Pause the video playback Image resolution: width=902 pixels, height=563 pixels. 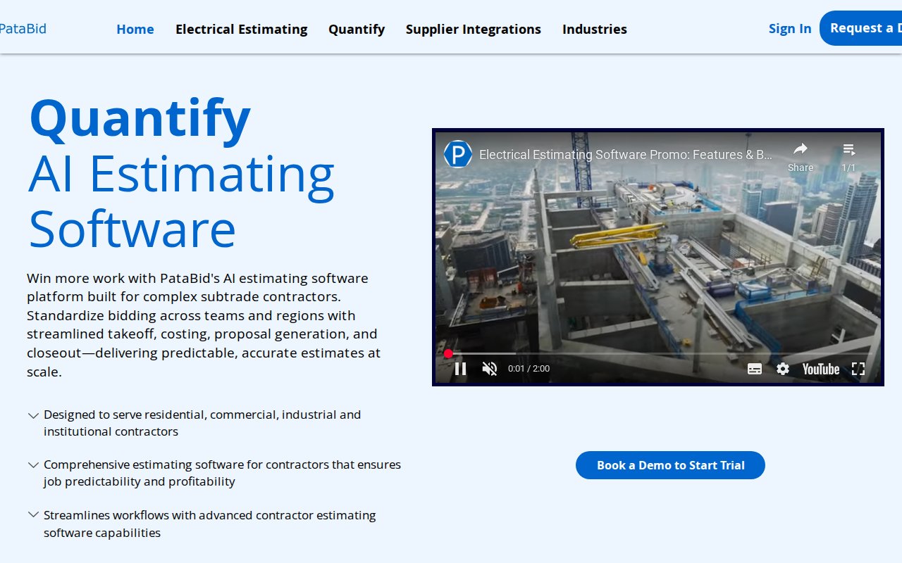click(460, 369)
